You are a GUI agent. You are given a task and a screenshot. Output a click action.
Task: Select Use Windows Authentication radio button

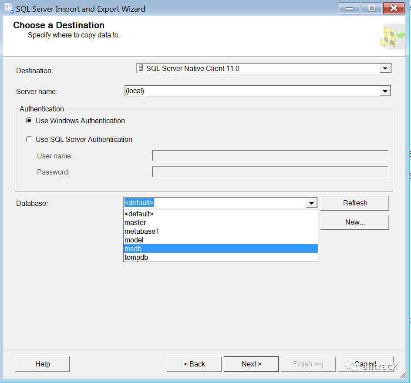[29, 121]
